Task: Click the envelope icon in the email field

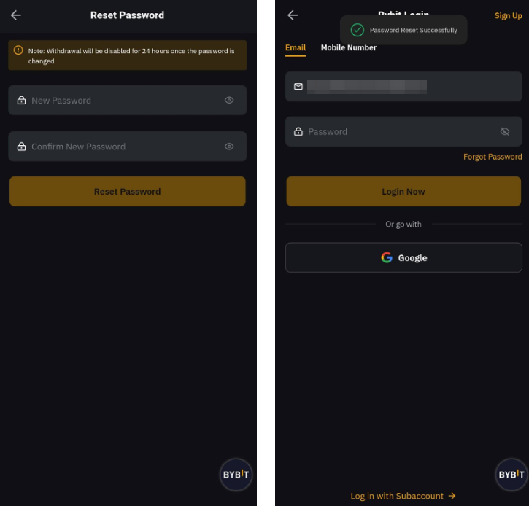Action: click(x=298, y=87)
